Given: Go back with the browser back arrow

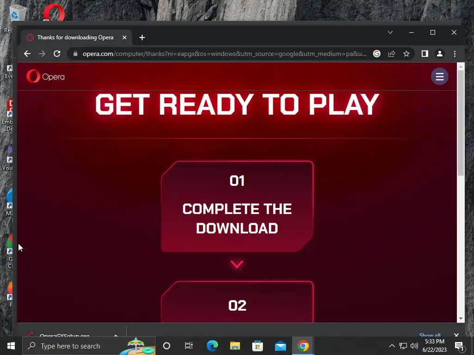Looking at the screenshot, I should point(27,54).
